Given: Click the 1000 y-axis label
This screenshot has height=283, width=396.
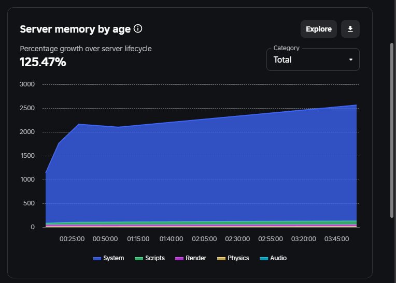Looking at the screenshot, I should click(x=27, y=180).
